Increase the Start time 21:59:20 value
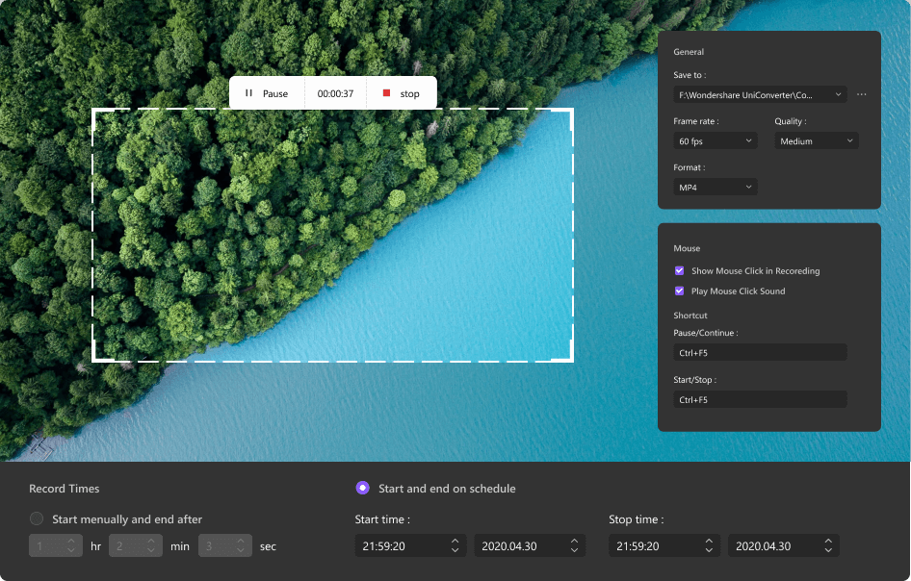This screenshot has width=911, height=581. coord(455,541)
